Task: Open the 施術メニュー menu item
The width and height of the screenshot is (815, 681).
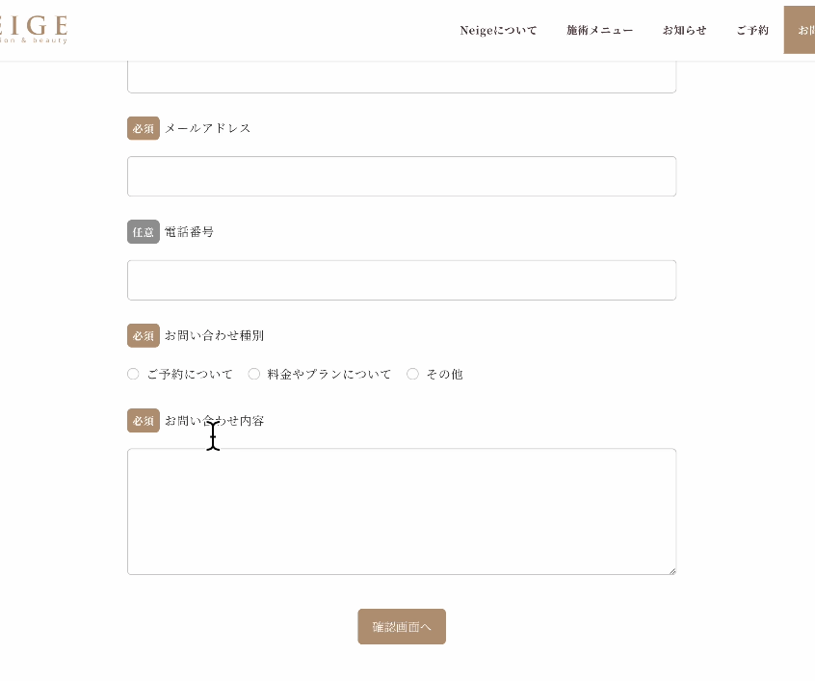Action: (599, 30)
